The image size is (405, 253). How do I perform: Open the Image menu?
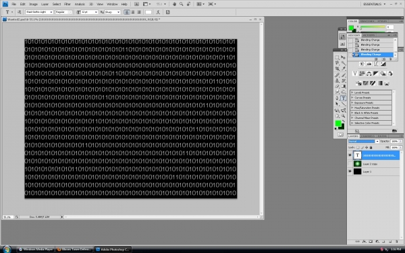pyautogui.click(x=33, y=4)
